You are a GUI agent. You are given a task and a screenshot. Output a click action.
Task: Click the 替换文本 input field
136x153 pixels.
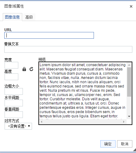coord(68,49)
